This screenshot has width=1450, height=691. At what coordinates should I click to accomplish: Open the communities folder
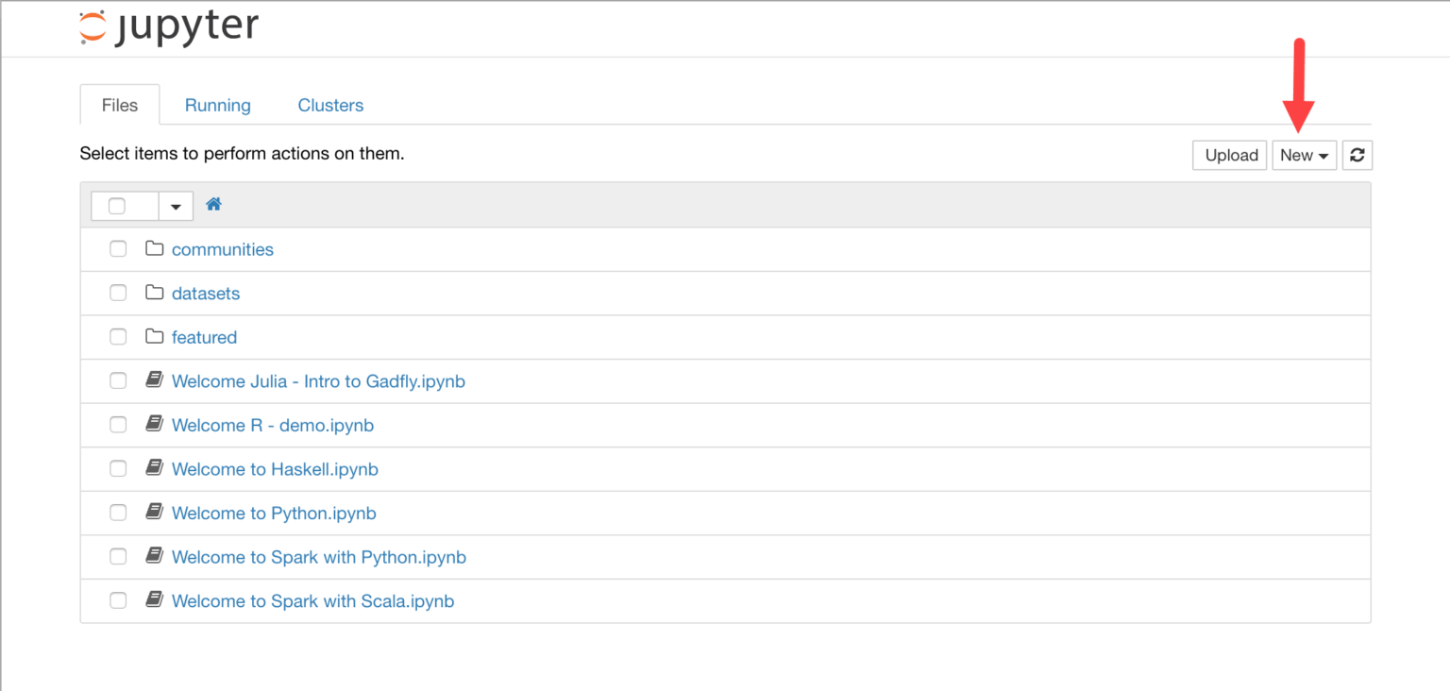click(223, 249)
